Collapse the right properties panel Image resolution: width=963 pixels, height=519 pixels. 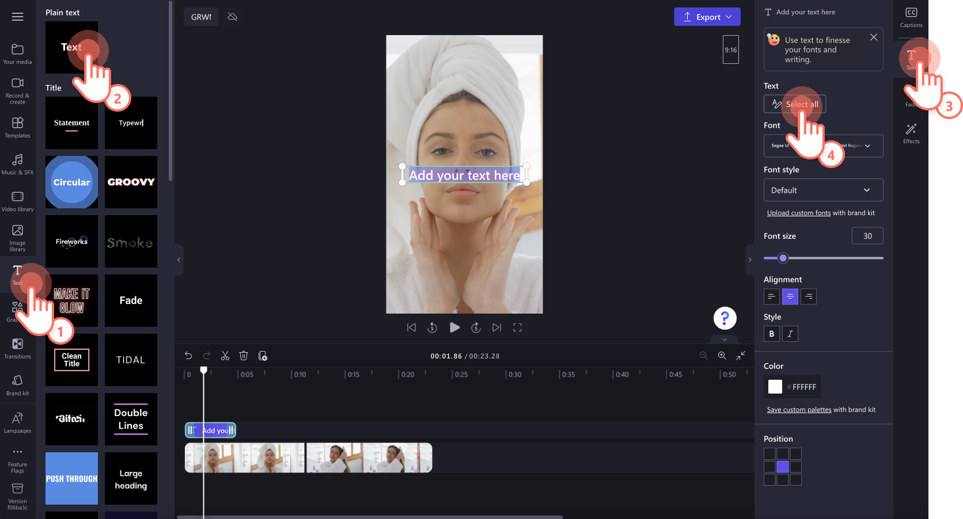coord(750,259)
